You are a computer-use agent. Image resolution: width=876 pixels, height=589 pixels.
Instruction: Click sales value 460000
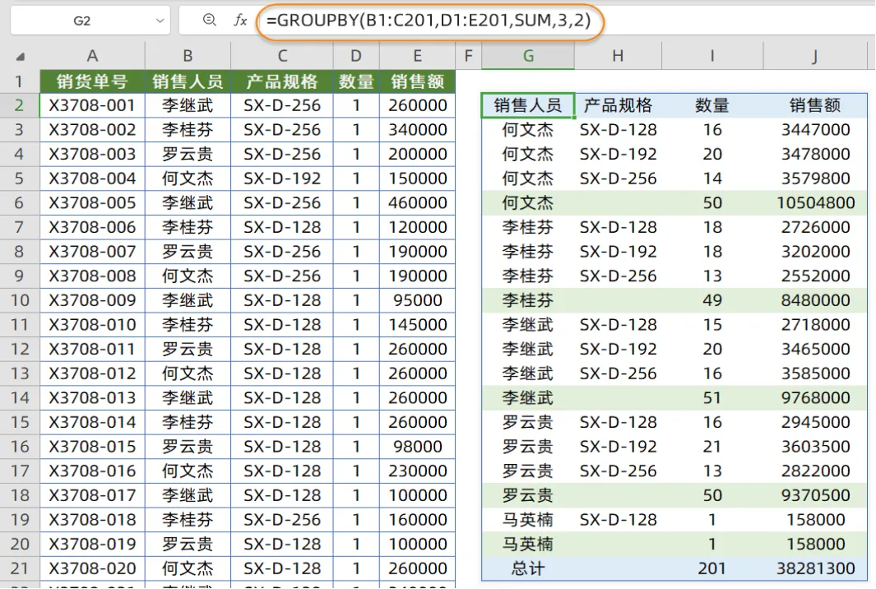[417, 203]
